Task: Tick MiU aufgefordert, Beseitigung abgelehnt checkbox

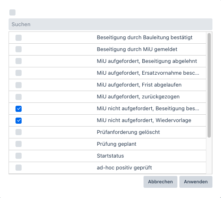Action: 18,61
